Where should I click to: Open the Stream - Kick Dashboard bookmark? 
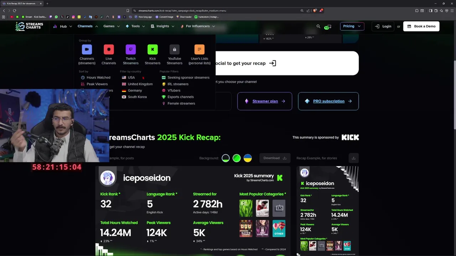[34, 17]
